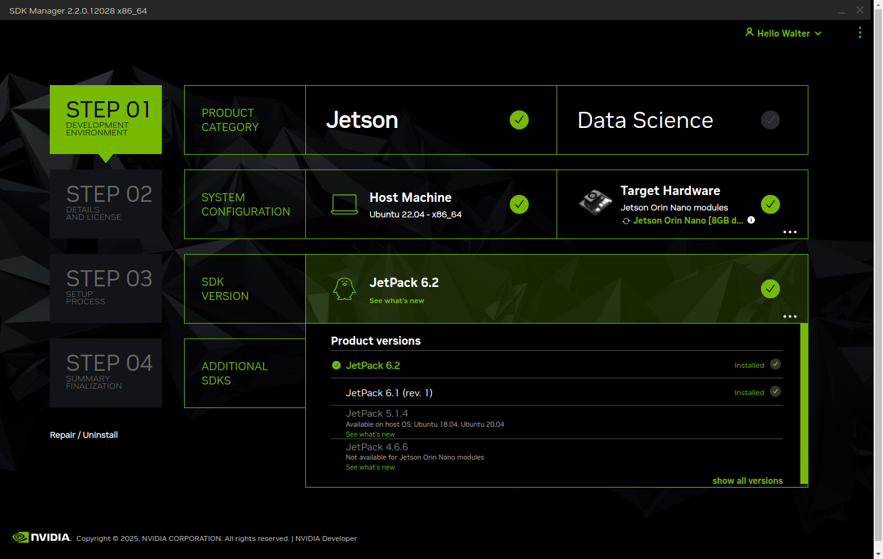The width and height of the screenshot is (883, 559).
Task: Click Not available for Jetson Orin Nano modules note
Action: pyautogui.click(x=415, y=457)
